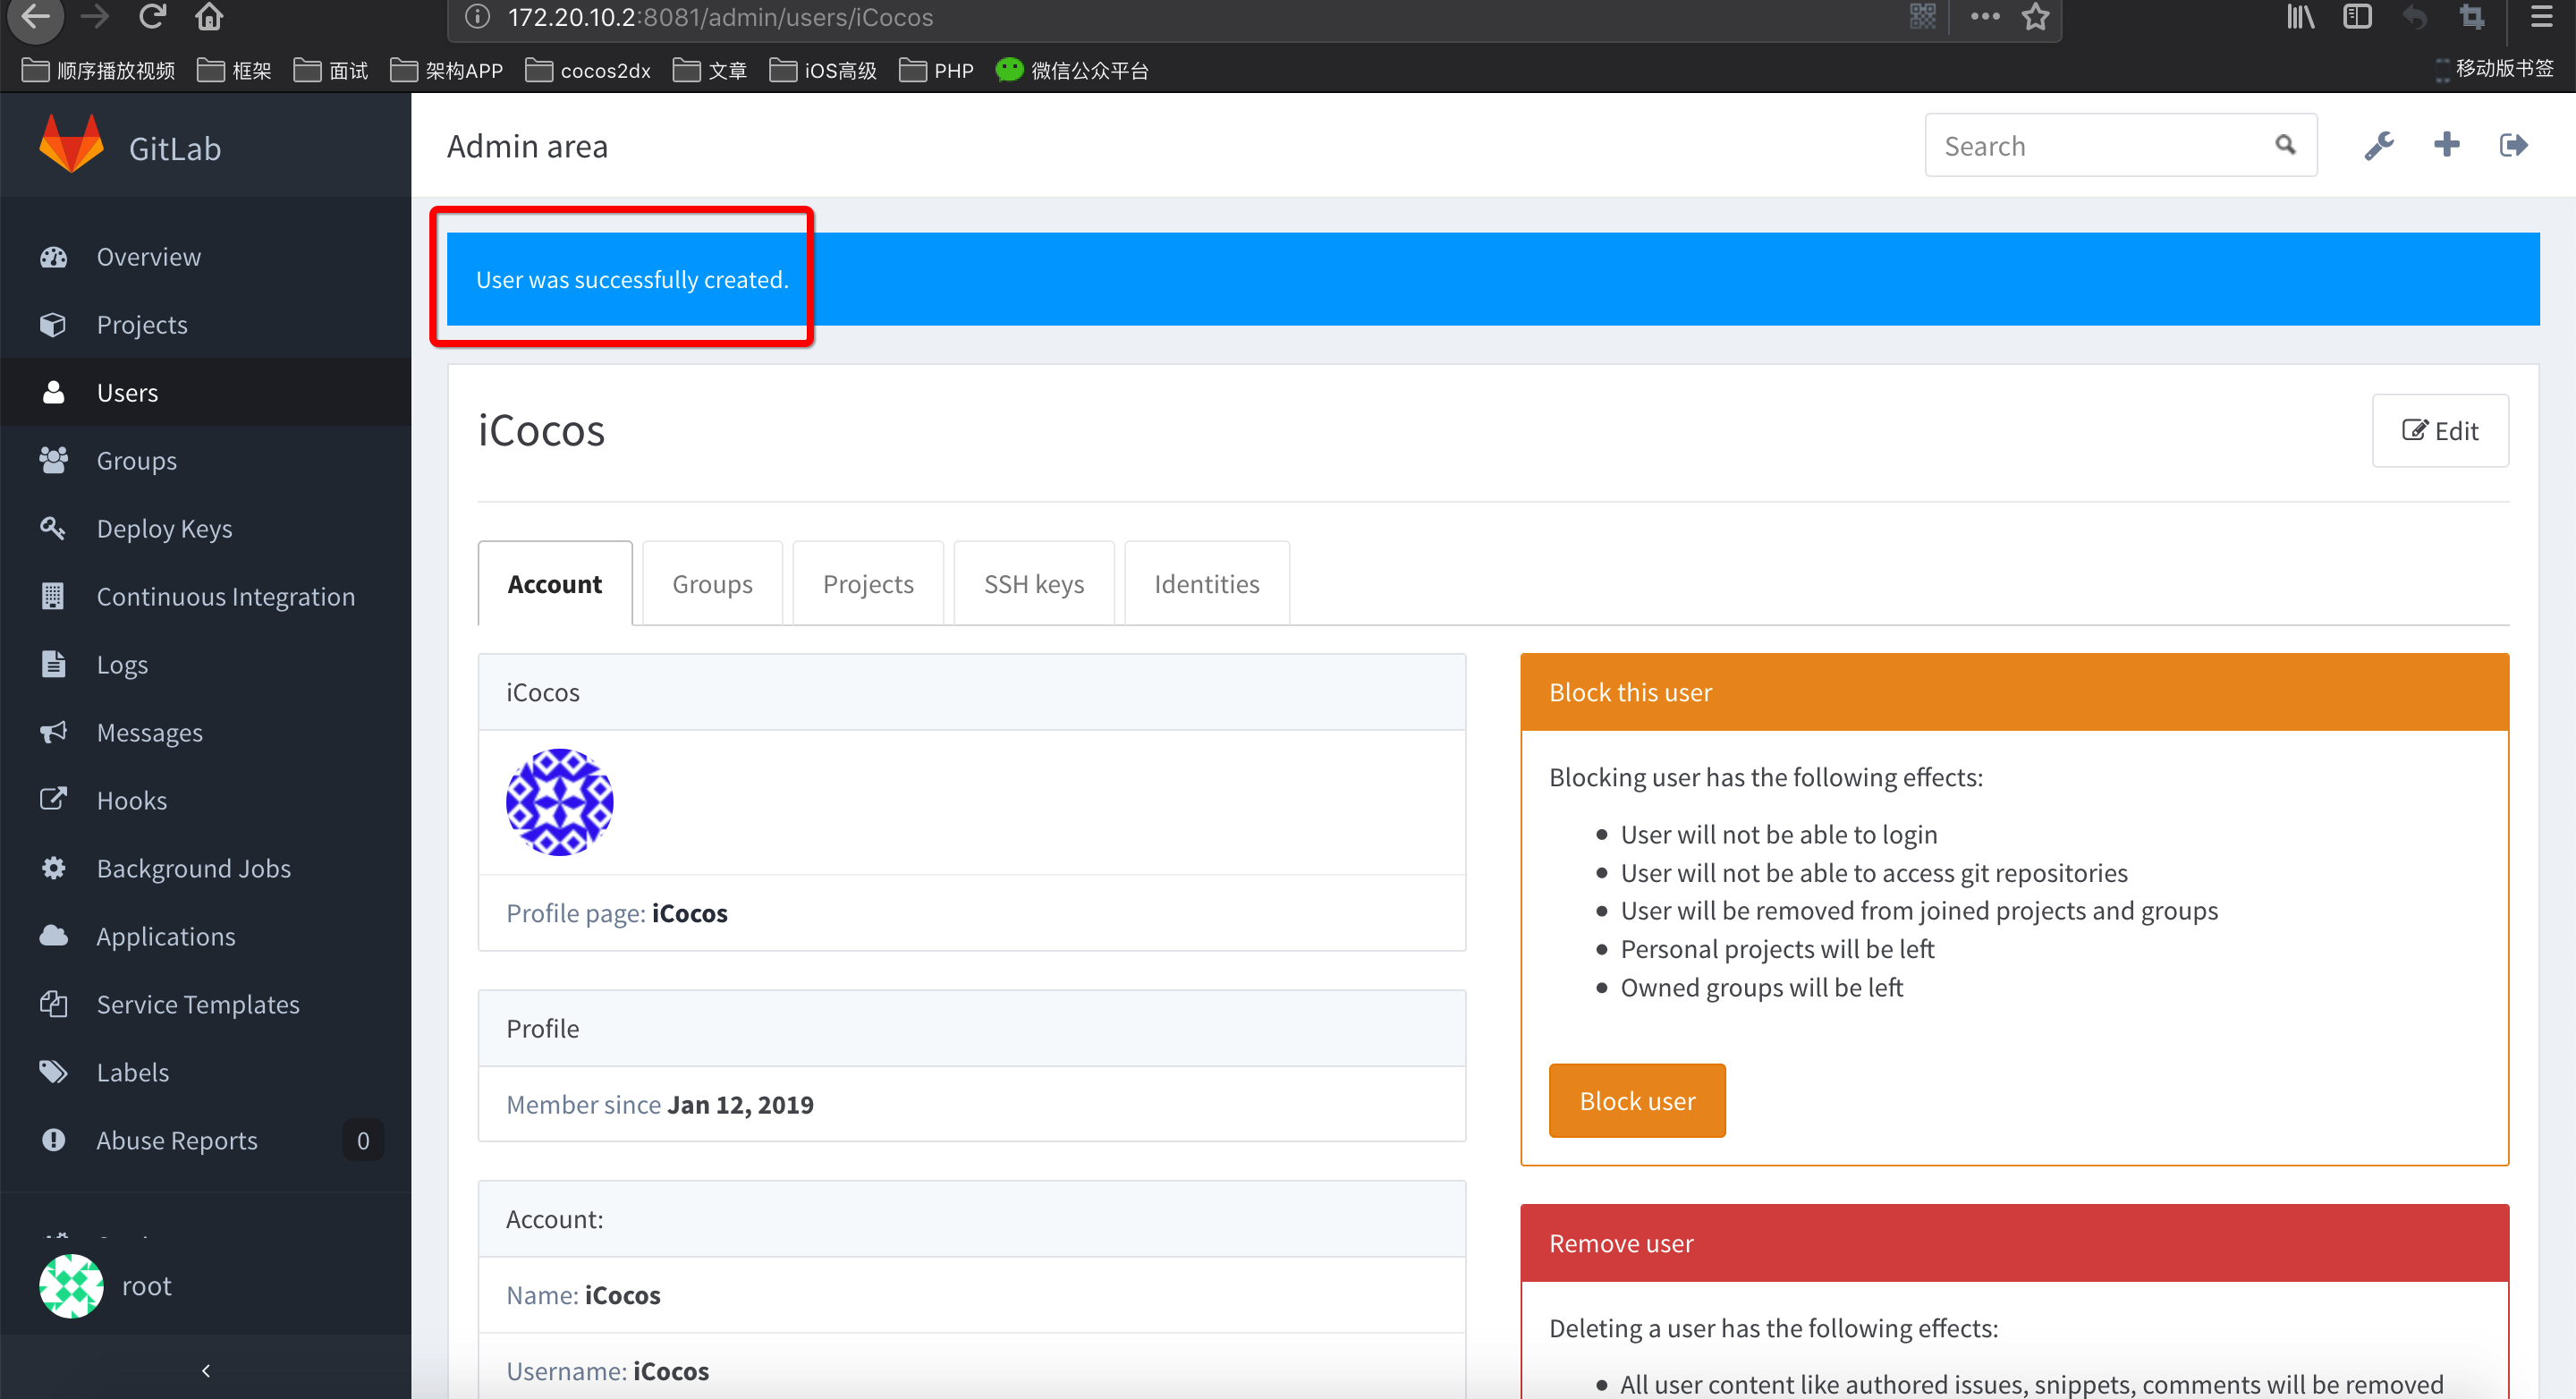This screenshot has width=2576, height=1399.
Task: Open browser hamburger menu
Action: tap(2541, 17)
